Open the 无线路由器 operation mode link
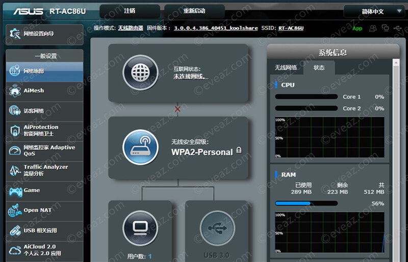Viewport: 408px width, 262px height. (131, 28)
